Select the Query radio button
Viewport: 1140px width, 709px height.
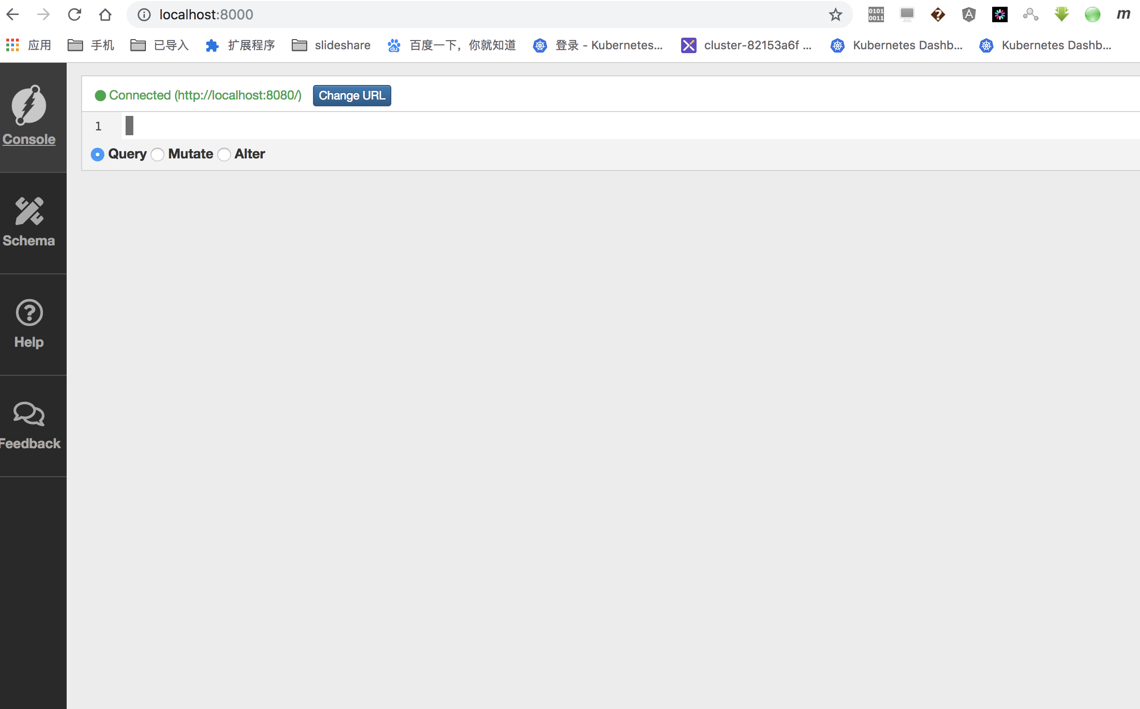click(x=97, y=155)
